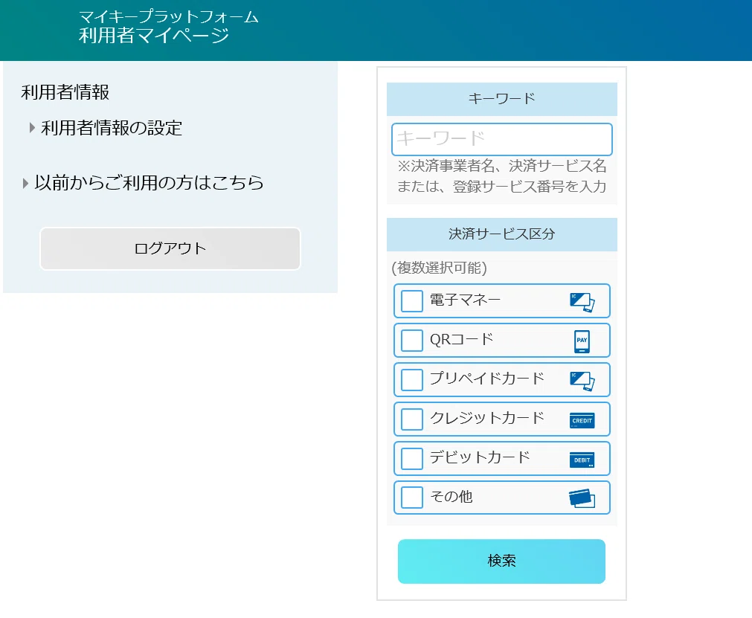
Task: Click the マイキープラットフォーム header text
Action: pos(168,17)
